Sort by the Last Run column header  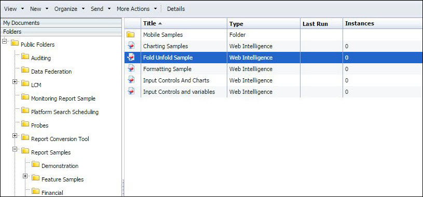(x=322, y=23)
